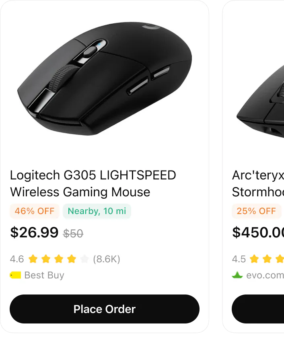Toggle the Nearby, 10 mi badge
284x346 pixels.
[x=97, y=211]
